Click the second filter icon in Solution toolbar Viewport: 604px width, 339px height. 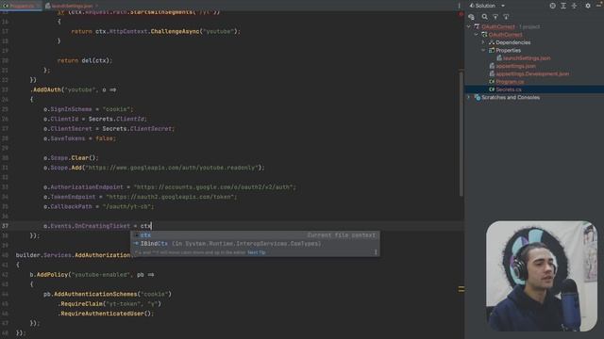(x=506, y=17)
